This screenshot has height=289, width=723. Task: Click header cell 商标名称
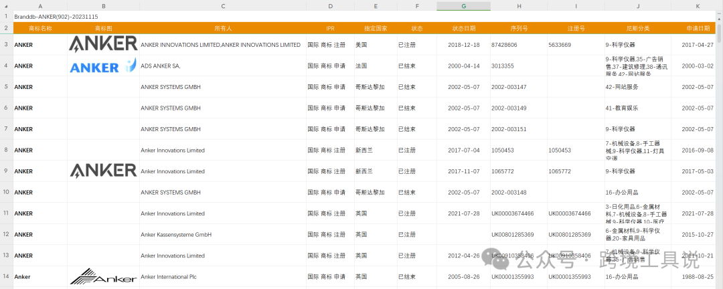click(40, 28)
